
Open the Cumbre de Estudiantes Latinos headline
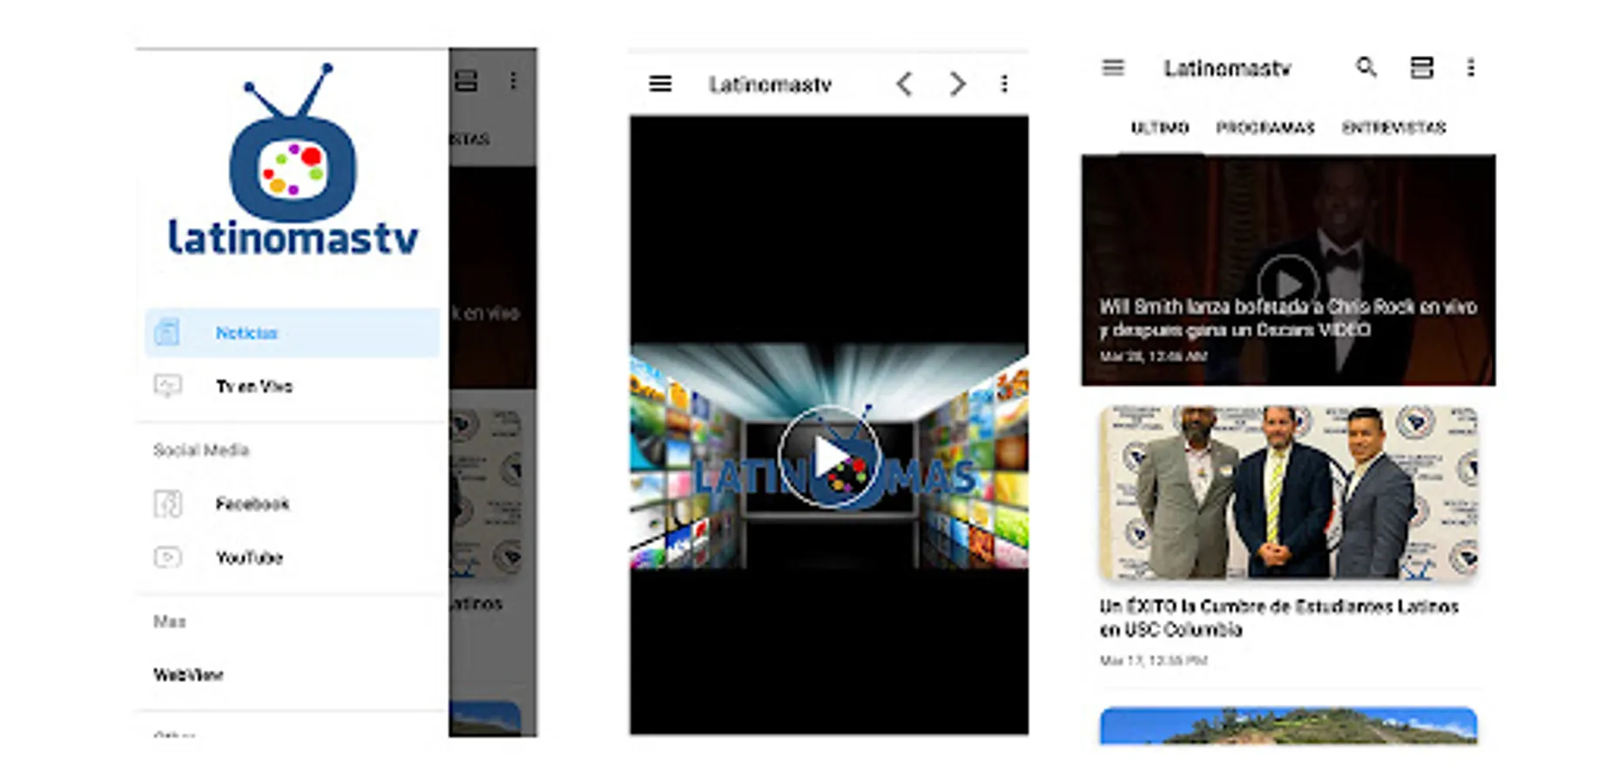click(x=1278, y=618)
